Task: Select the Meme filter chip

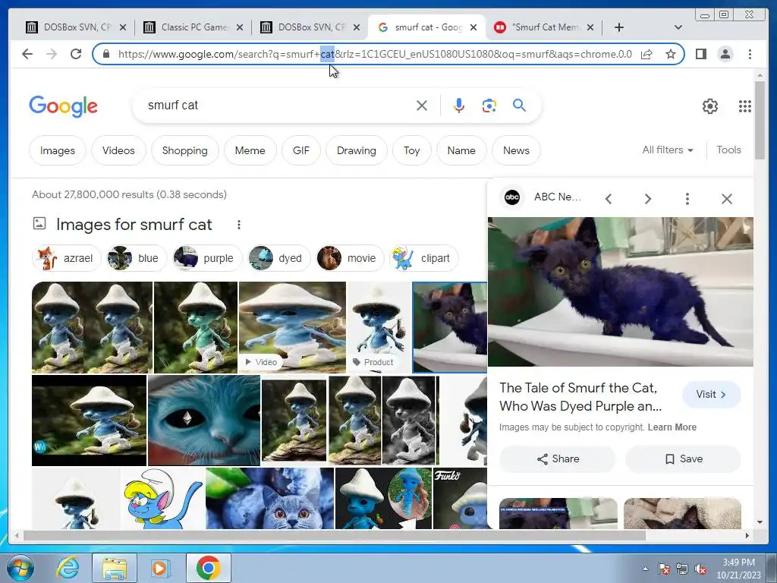Action: [x=250, y=150]
